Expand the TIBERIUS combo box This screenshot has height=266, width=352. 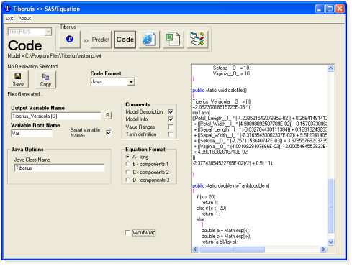click(x=48, y=32)
